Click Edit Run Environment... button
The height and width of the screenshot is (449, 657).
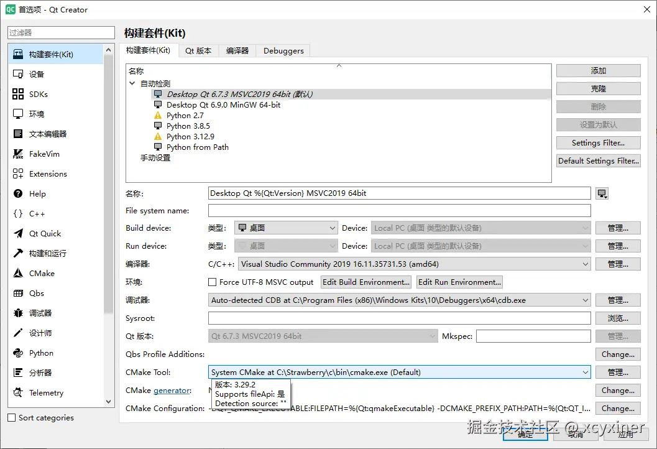[x=459, y=282]
